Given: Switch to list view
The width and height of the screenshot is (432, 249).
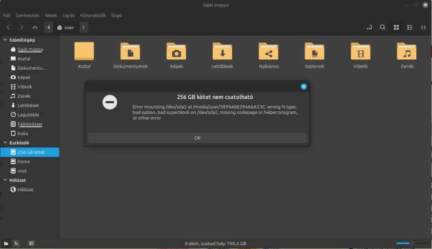Looking at the screenshot, I should 410,27.
